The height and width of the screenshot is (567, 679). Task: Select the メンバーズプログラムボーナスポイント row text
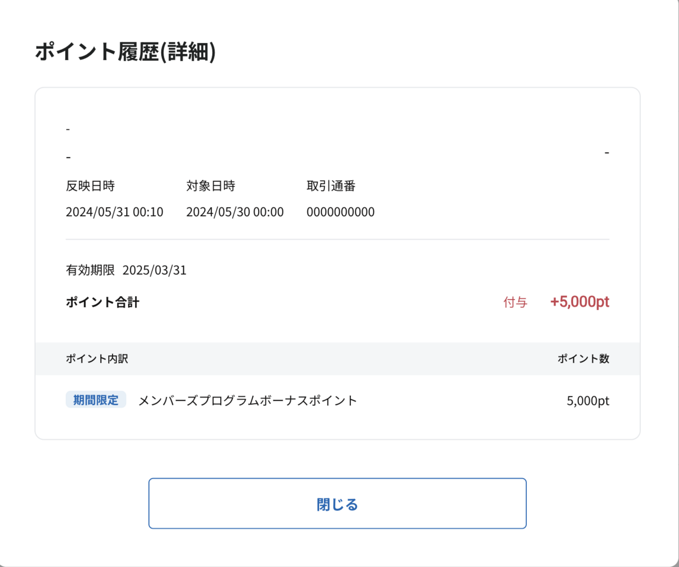[248, 400]
